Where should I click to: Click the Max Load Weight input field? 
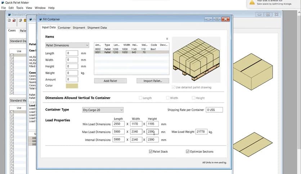point(201,132)
